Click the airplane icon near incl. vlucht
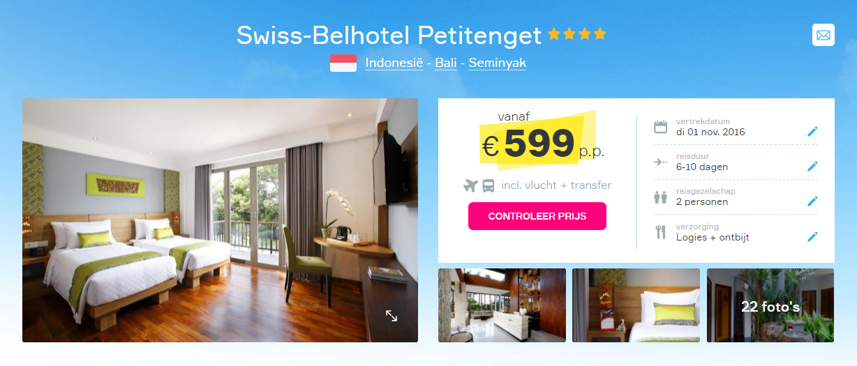Screen dimensions: 857x366 [470, 185]
